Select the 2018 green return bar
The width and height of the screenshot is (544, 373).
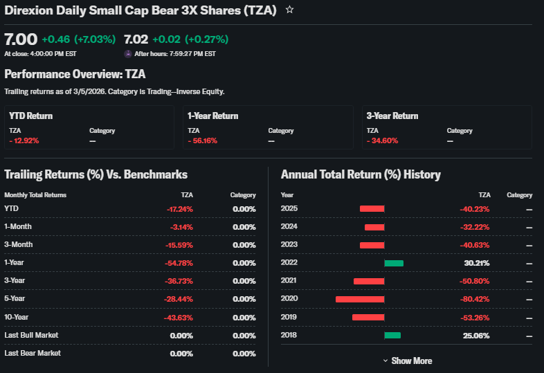pos(392,335)
